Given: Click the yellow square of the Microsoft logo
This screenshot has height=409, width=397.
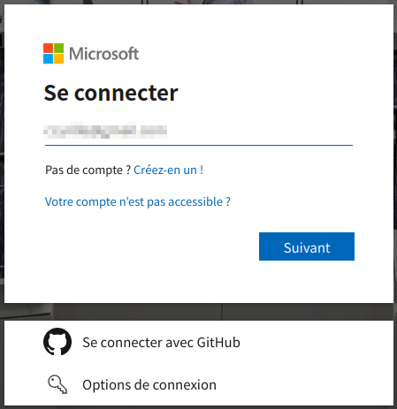Looking at the screenshot, I should pos(58,58).
